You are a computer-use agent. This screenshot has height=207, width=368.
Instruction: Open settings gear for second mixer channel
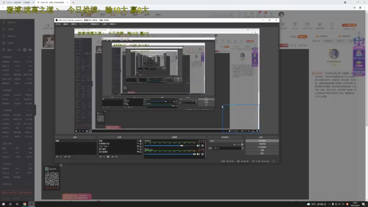202,154
